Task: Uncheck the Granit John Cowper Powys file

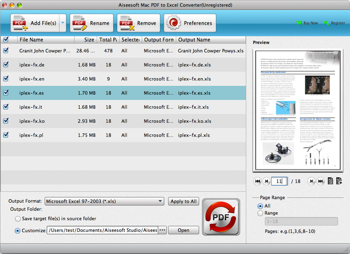Action: [6, 50]
